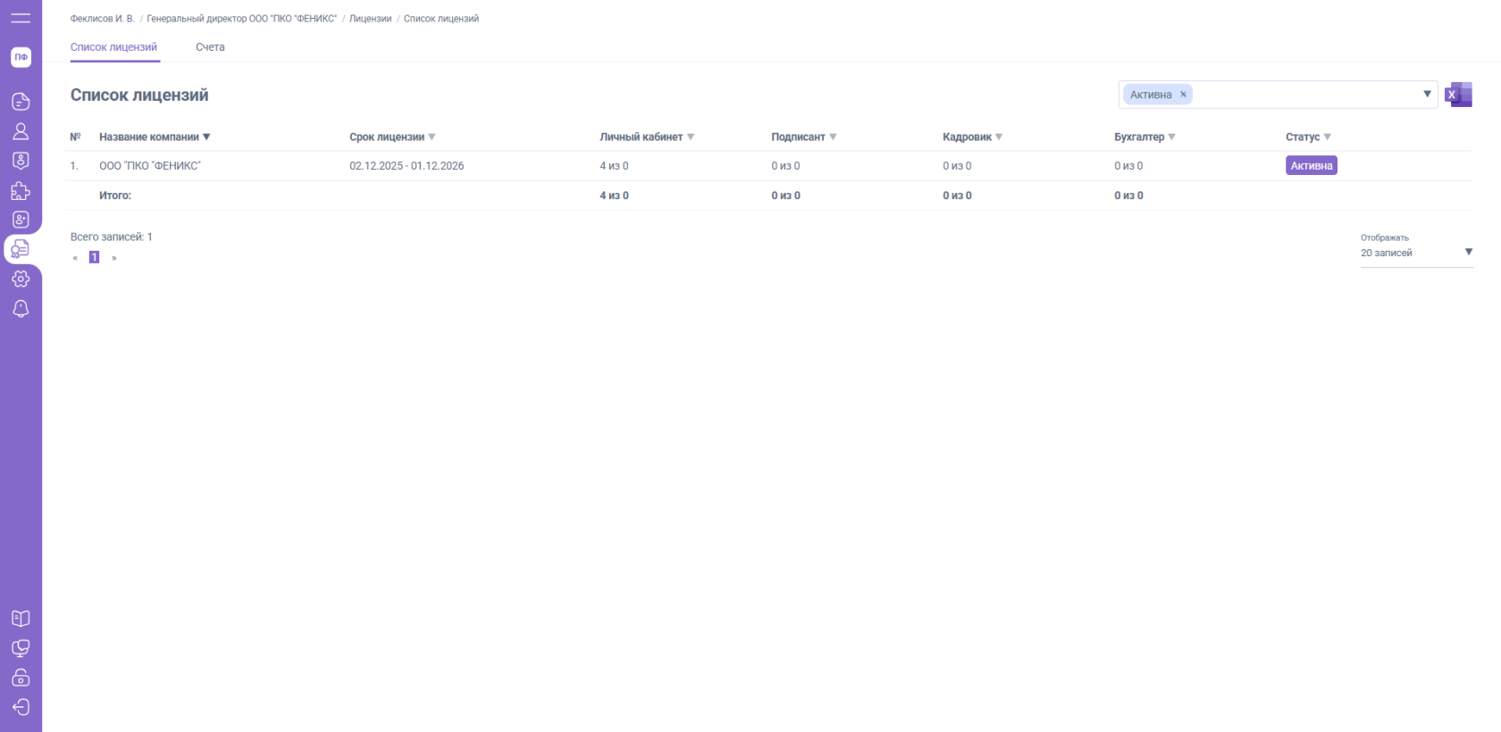Open notifications bell icon

coord(21,309)
